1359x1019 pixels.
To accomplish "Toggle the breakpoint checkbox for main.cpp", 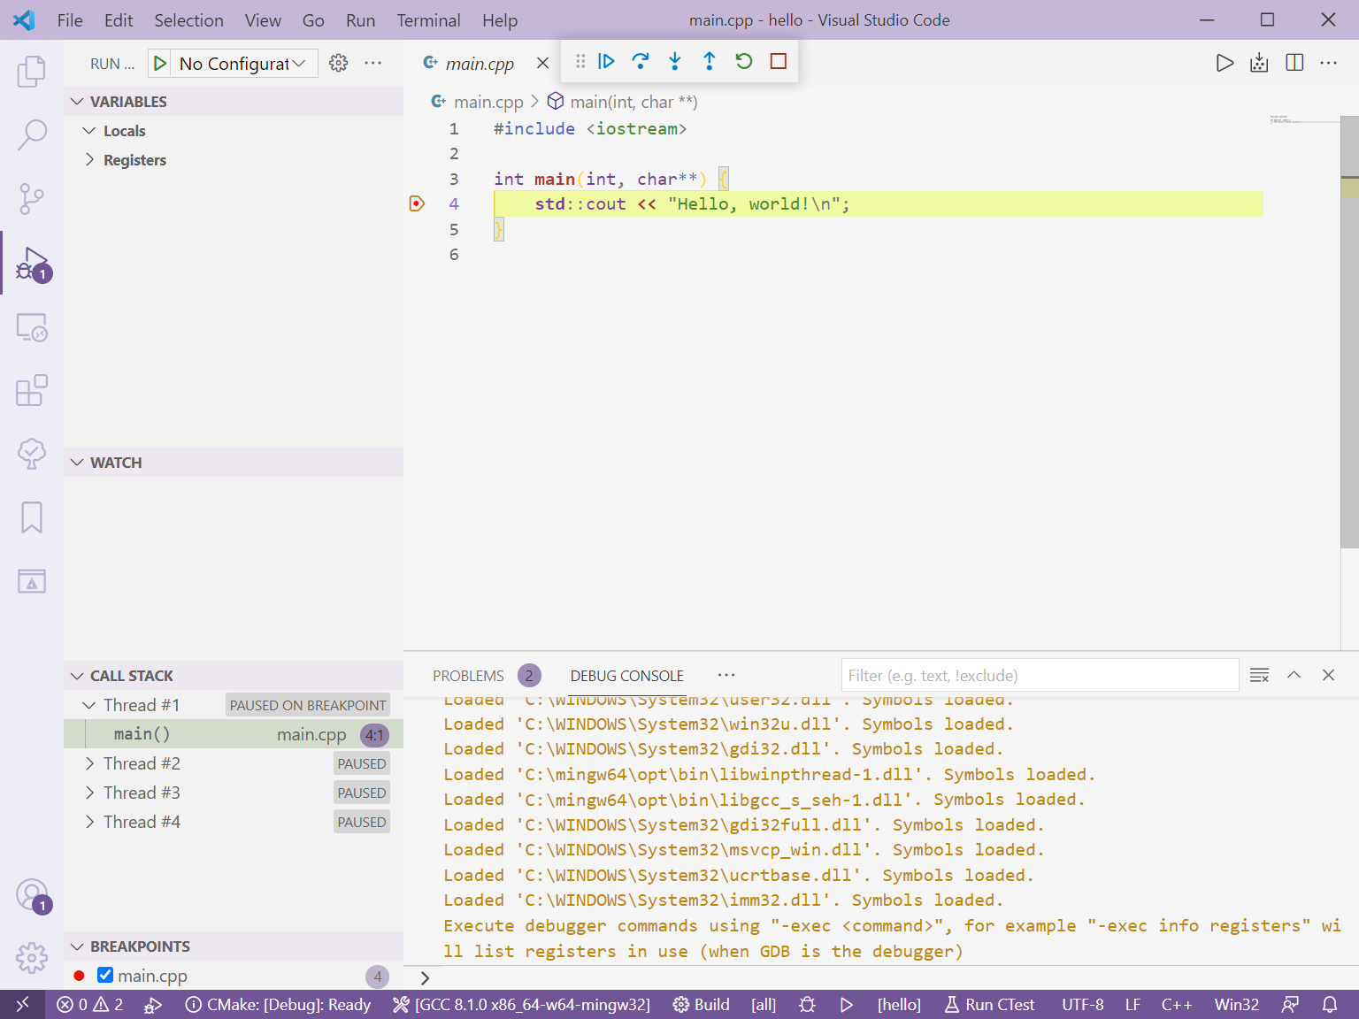I will tap(105, 975).
